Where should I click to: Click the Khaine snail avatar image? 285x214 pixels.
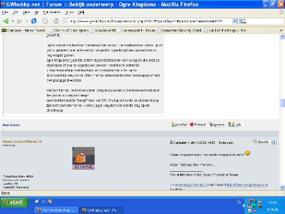[x=83, y=158]
